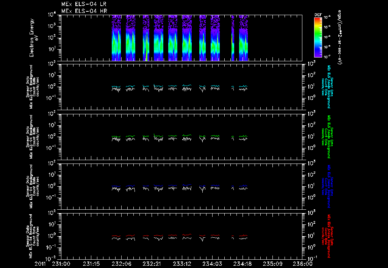Select the 232:06 time tick label
The width and height of the screenshot is (388, 268).
121,264
